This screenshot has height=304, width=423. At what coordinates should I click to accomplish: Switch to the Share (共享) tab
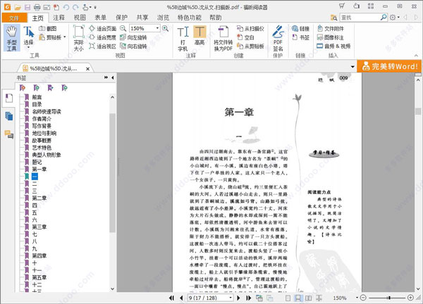(x=142, y=18)
